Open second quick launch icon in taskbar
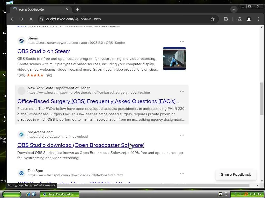This screenshot has height=198, width=265. 34,194
